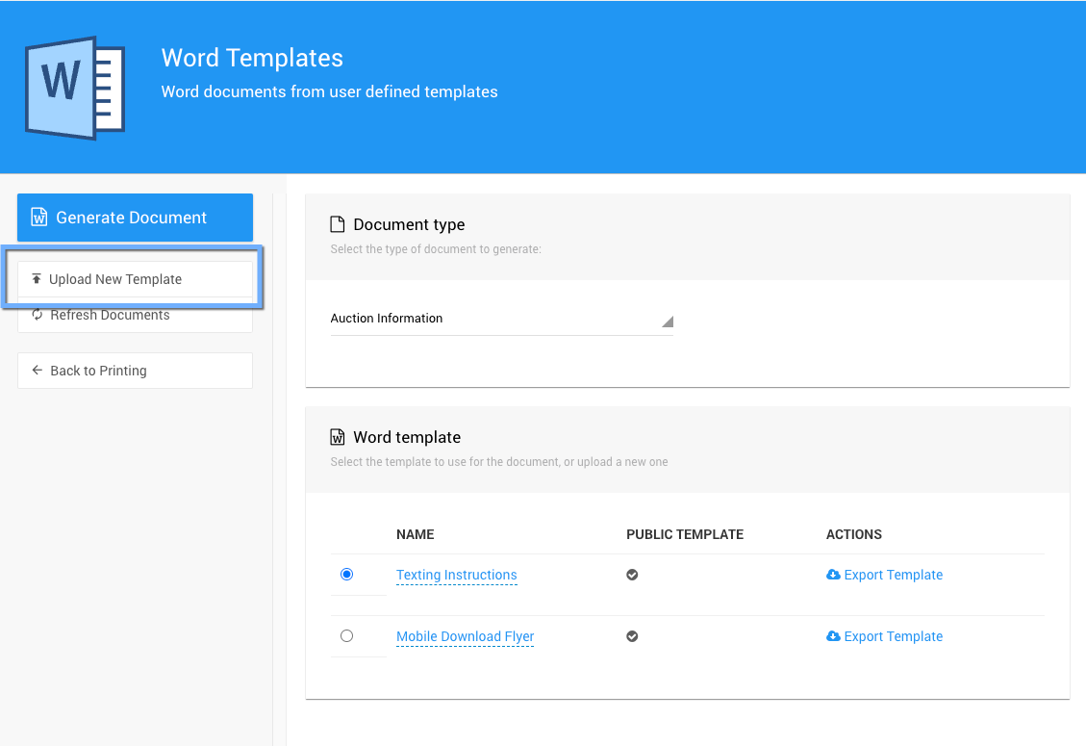This screenshot has height=746, width=1086.
Task: Select the Texting Instructions radio button
Action: pyautogui.click(x=347, y=575)
